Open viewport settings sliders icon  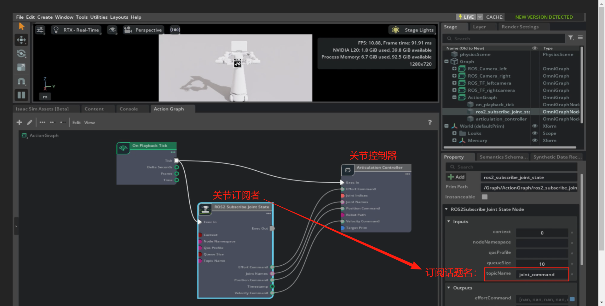(x=40, y=30)
